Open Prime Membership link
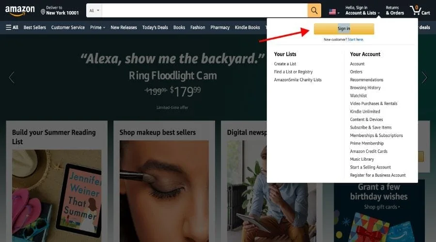This screenshot has height=242, width=436. (x=367, y=143)
